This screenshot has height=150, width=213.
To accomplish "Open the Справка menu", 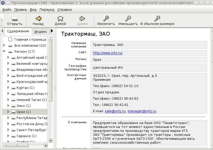I will pyautogui.click(x=65, y=10).
